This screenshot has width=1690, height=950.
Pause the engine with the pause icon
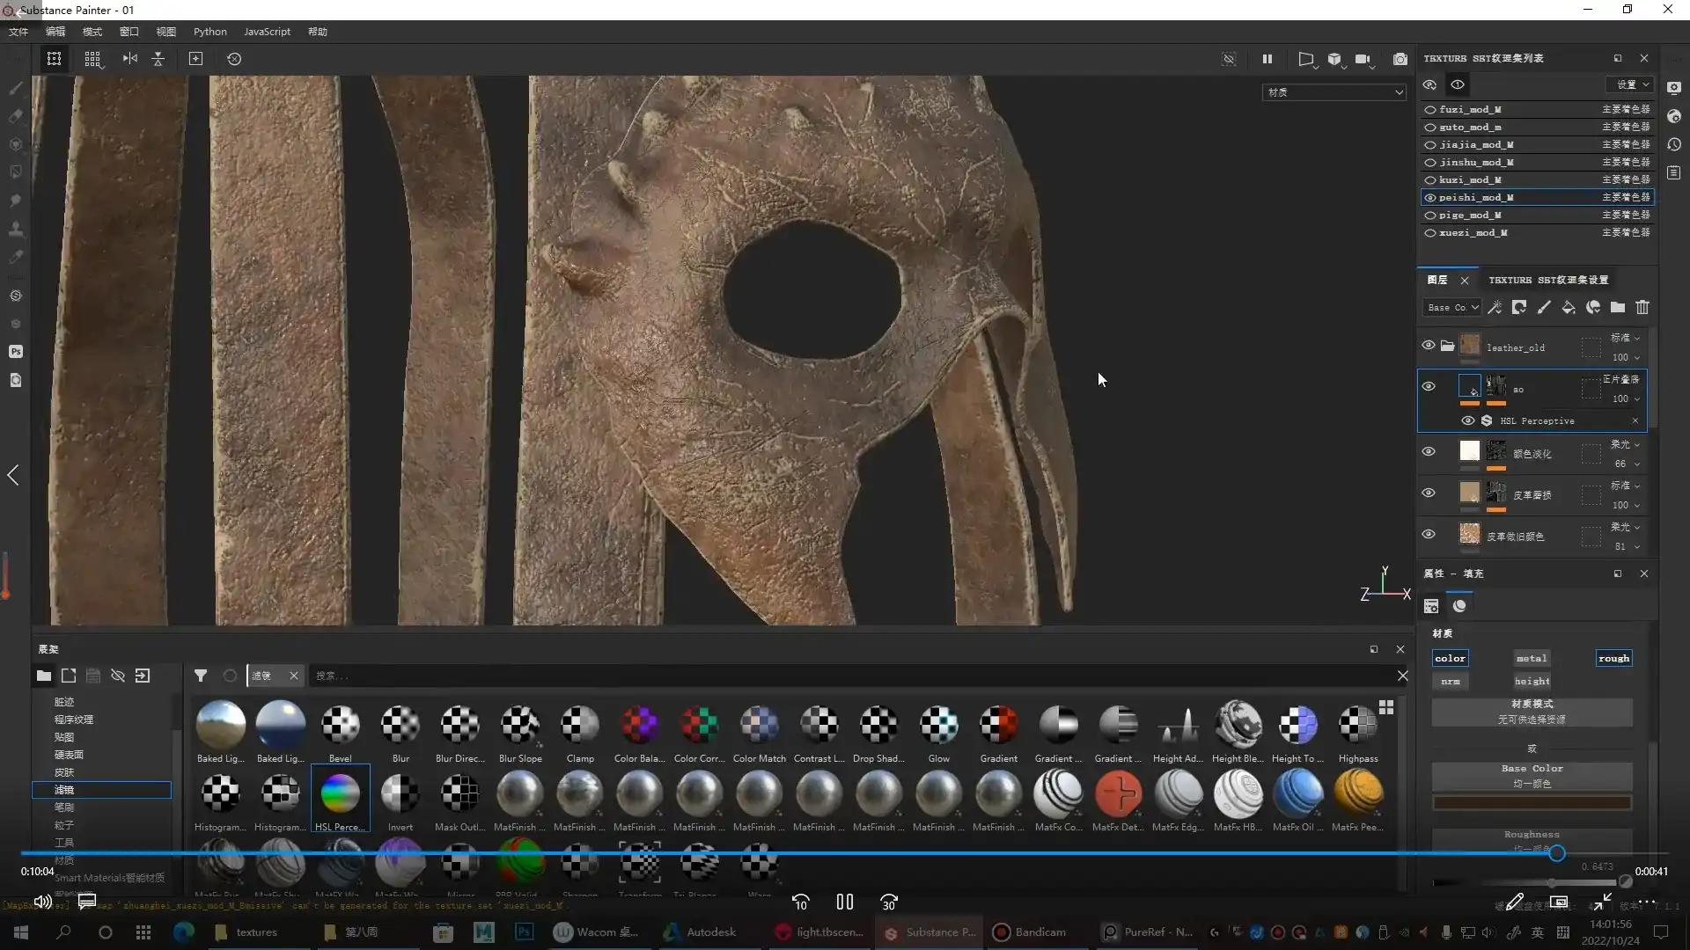coord(1267,59)
